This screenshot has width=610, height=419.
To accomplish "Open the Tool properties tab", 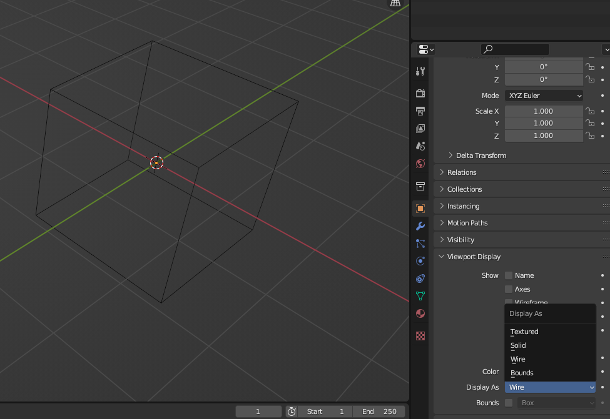I will tap(420, 71).
